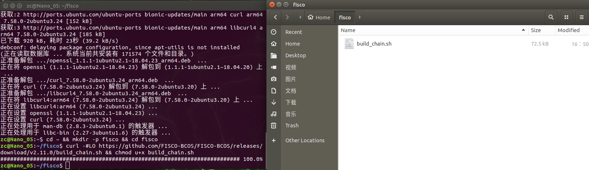
Task: Click the download arrow sidebar icon
Action: [274, 102]
